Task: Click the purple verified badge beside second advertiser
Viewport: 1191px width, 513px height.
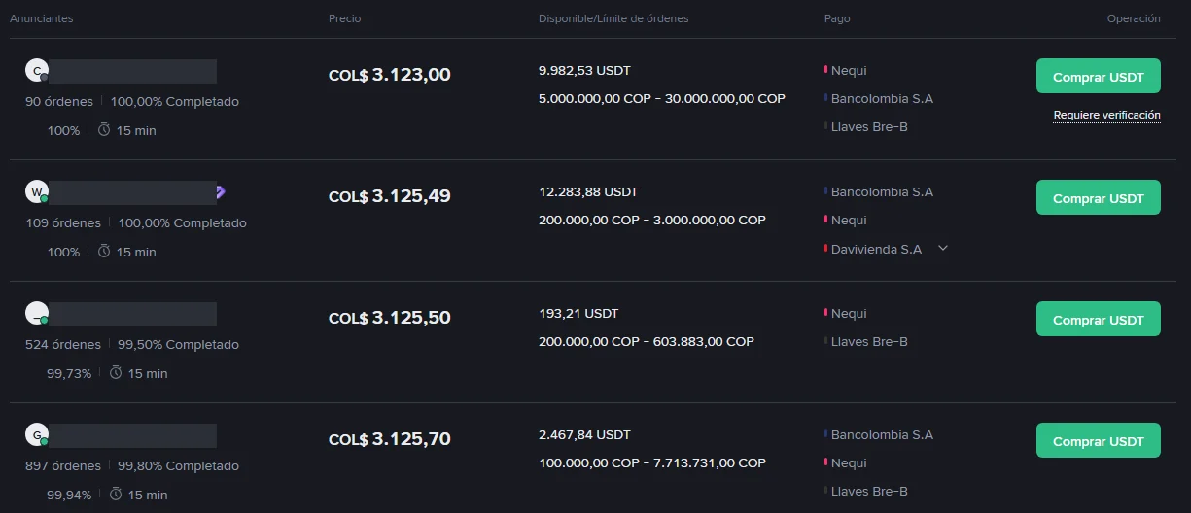Action: click(x=221, y=192)
